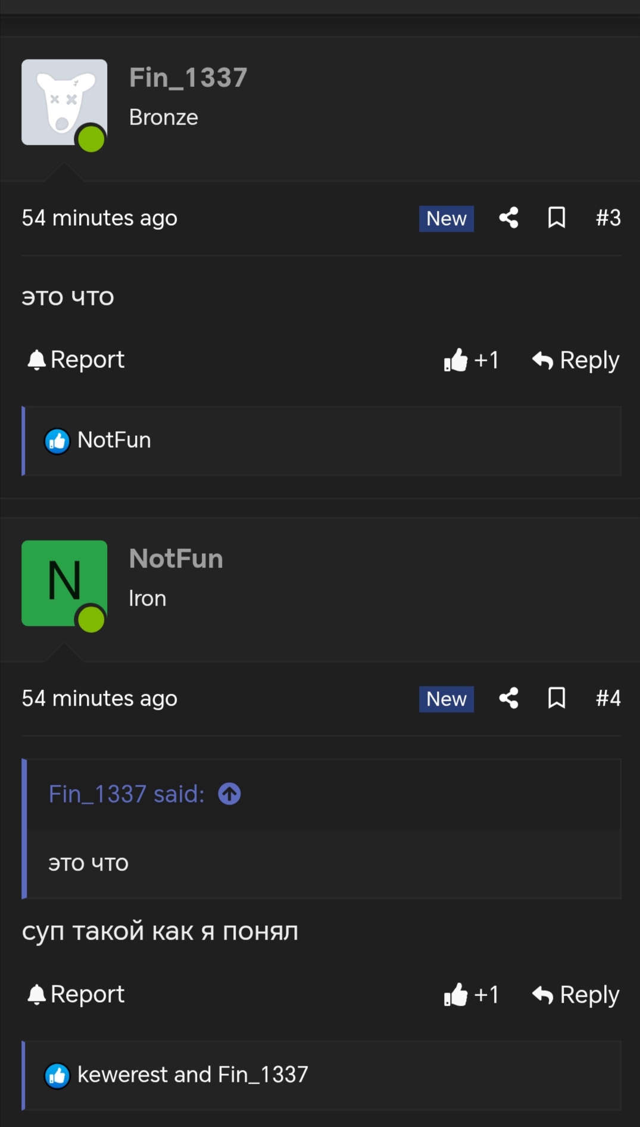The width and height of the screenshot is (640, 1127).
Task: Report Fin_1337's post
Action: pyautogui.click(x=76, y=360)
